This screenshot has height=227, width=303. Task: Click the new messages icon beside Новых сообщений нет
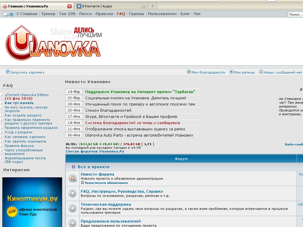pyautogui.click(x=261, y=72)
